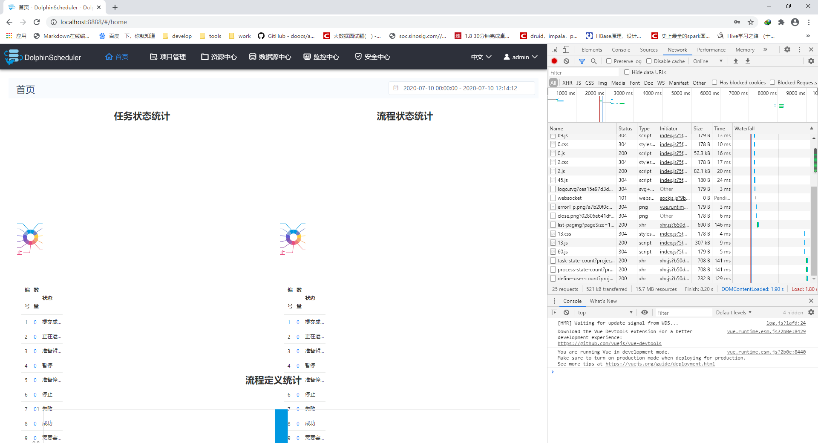Clear the Console output
This screenshot has height=443, width=818.
pyautogui.click(x=567, y=312)
